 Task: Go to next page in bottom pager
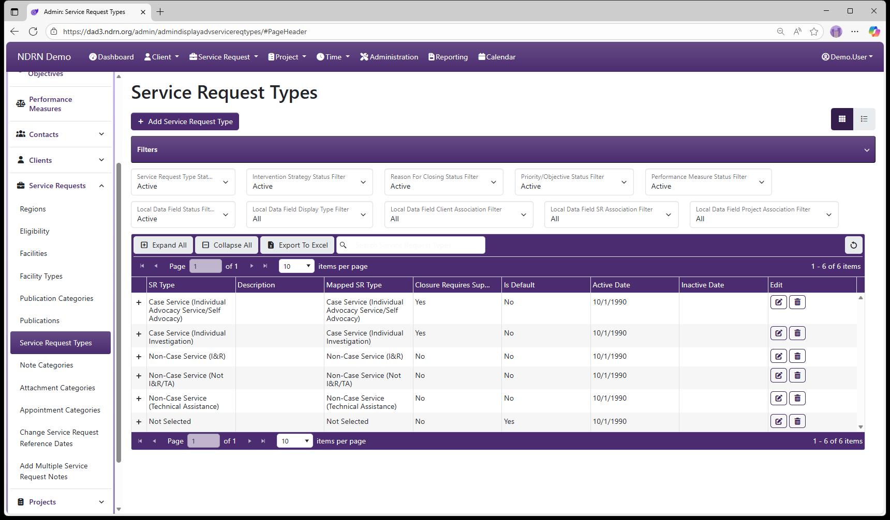coord(249,441)
